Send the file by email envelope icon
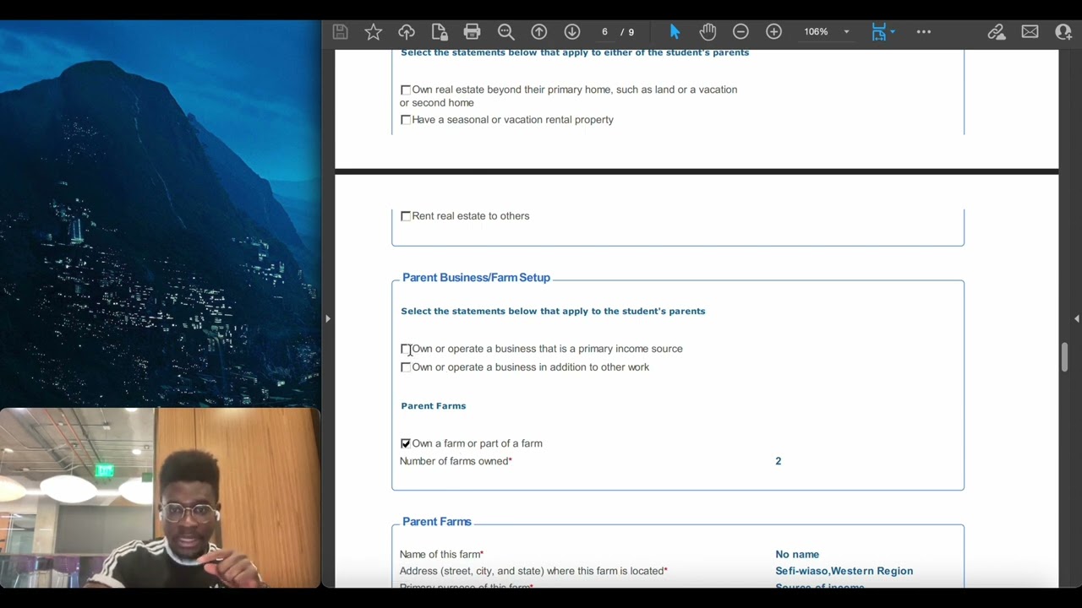1082x608 pixels. coord(1030,32)
